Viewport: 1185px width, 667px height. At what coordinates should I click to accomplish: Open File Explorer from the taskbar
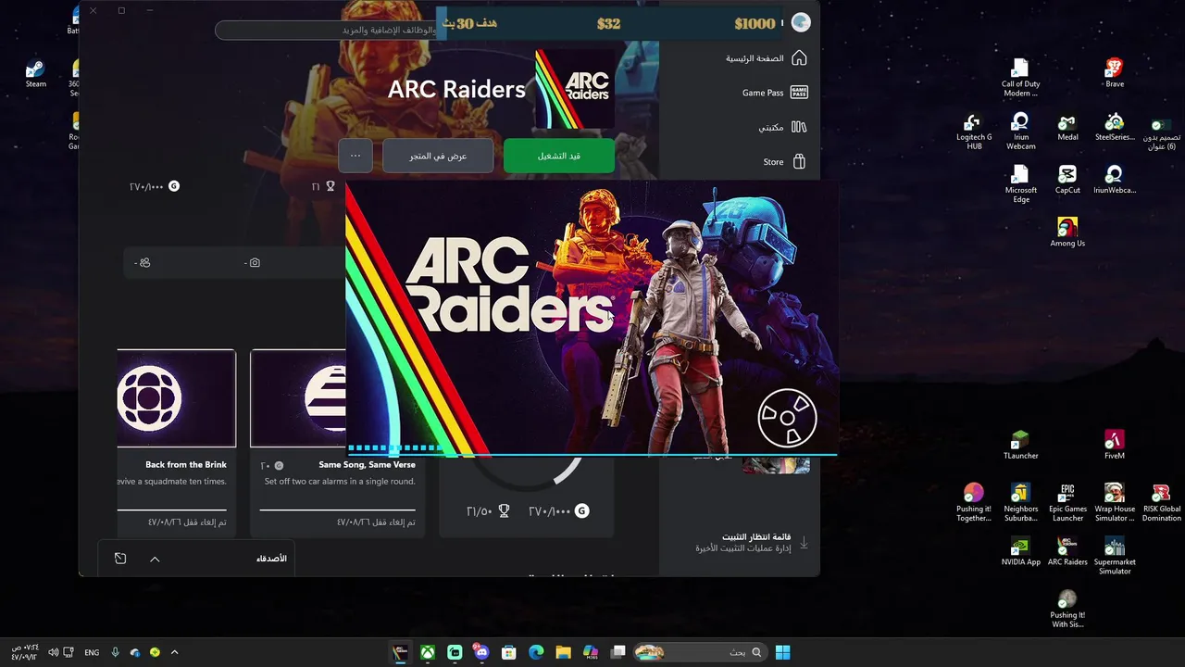563,652
